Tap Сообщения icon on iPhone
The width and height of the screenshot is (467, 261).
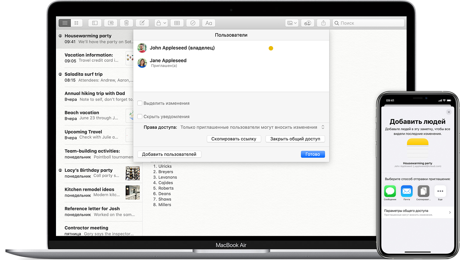click(x=390, y=191)
